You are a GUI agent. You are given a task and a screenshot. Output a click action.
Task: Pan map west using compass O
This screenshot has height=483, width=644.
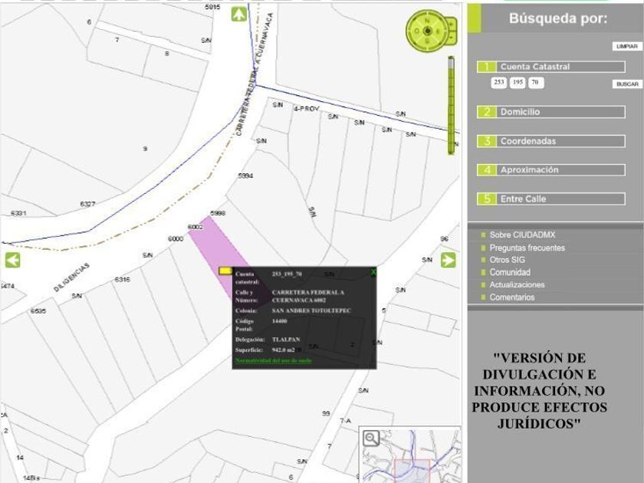[416, 31]
